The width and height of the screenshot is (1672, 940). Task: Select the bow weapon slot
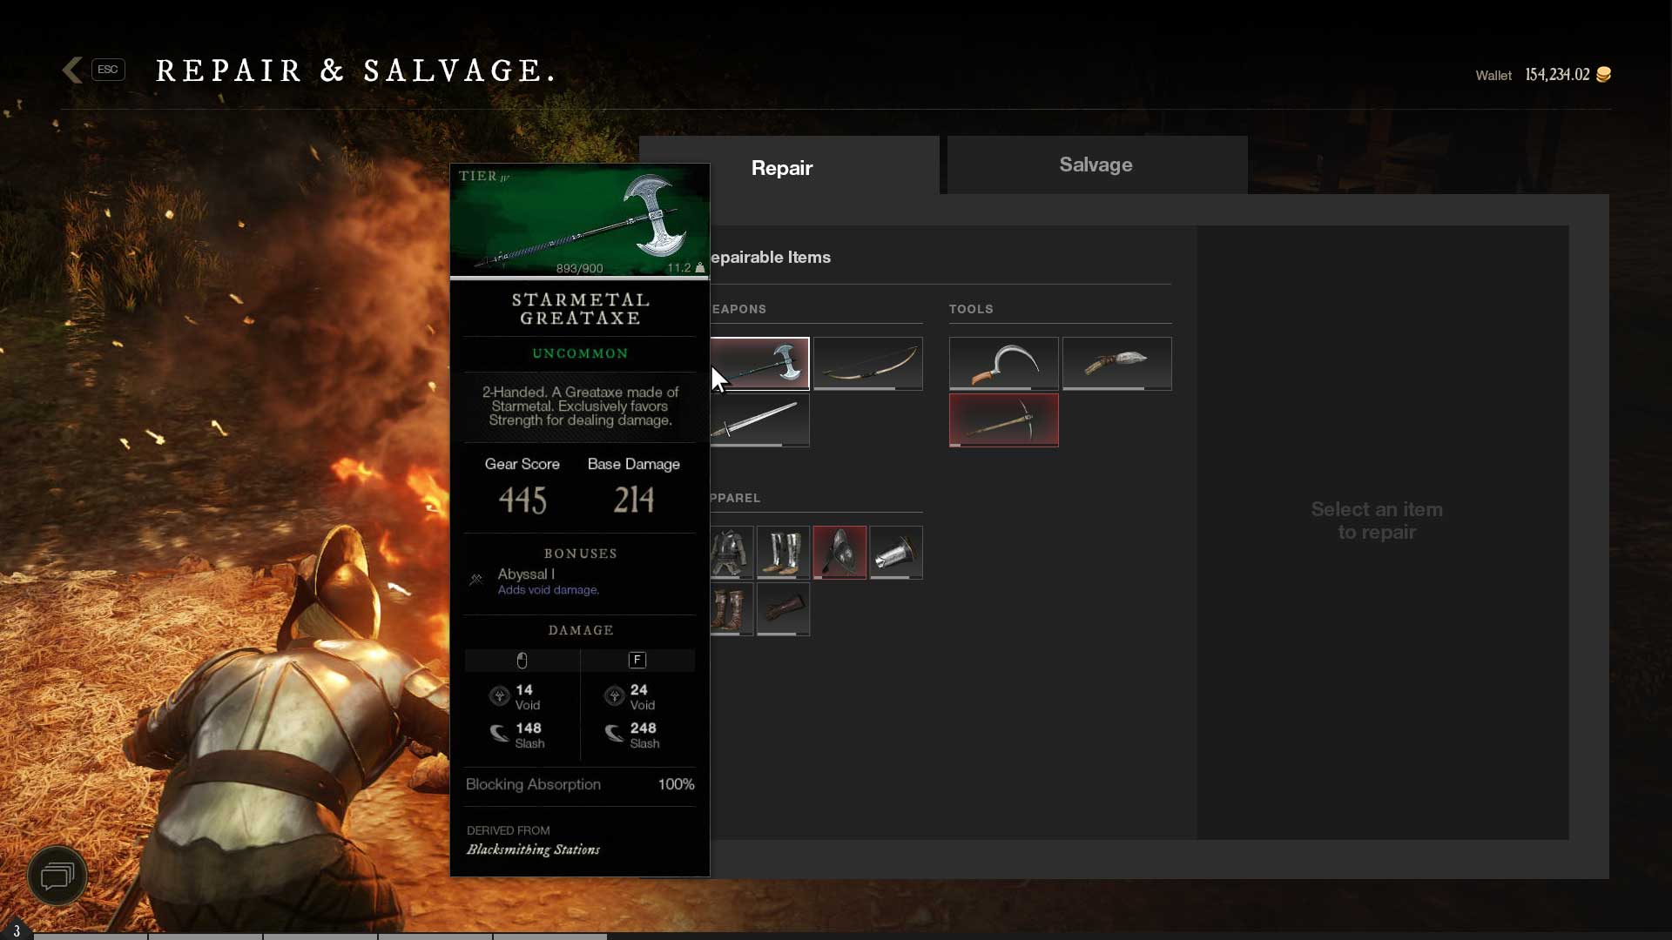click(867, 363)
